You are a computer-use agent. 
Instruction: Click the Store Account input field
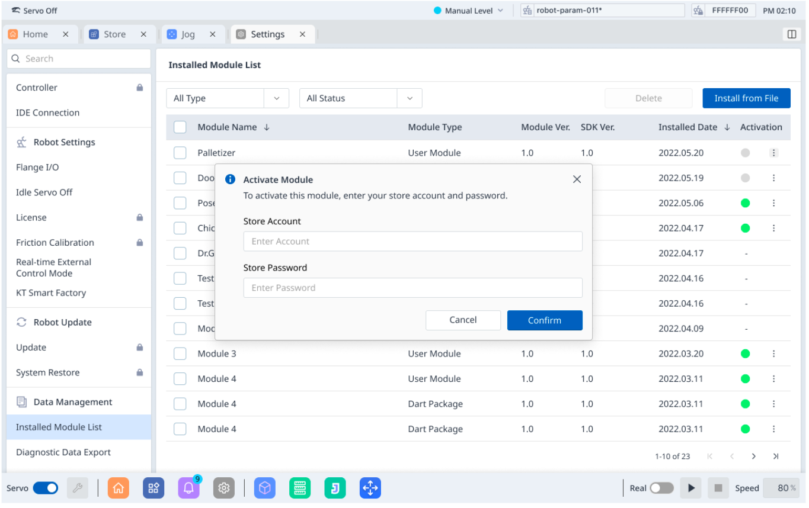[413, 242]
